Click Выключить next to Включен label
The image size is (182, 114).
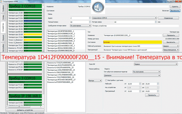(x=175, y=11)
